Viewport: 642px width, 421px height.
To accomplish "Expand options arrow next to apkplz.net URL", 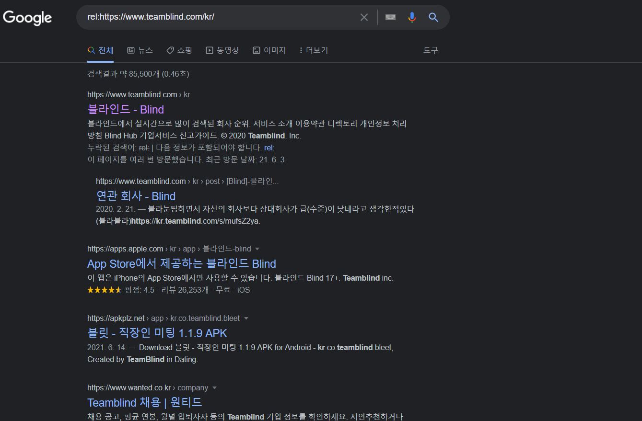I will click(x=246, y=318).
